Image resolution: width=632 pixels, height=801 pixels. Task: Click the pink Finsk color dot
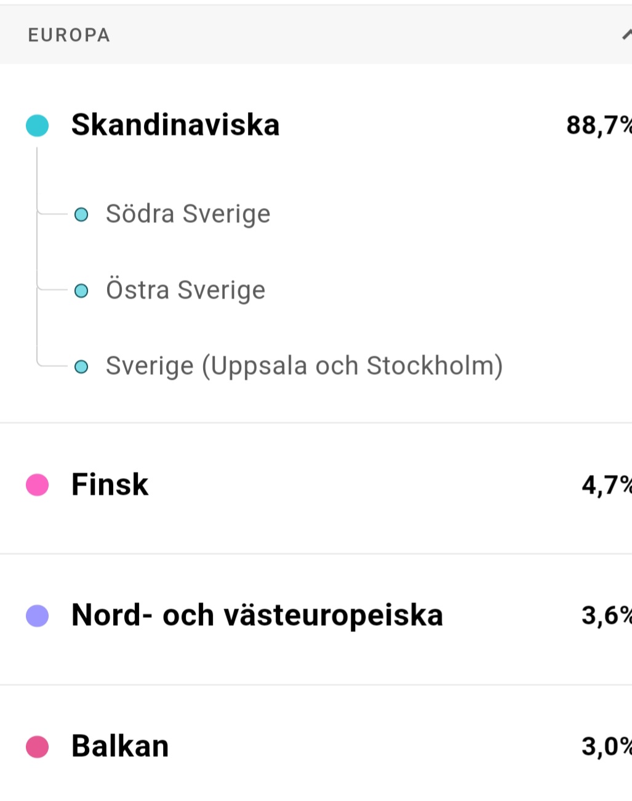(37, 485)
